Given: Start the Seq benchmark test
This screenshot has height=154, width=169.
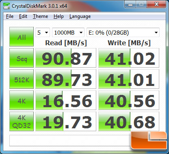Looking at the screenshot, I should [22, 58].
